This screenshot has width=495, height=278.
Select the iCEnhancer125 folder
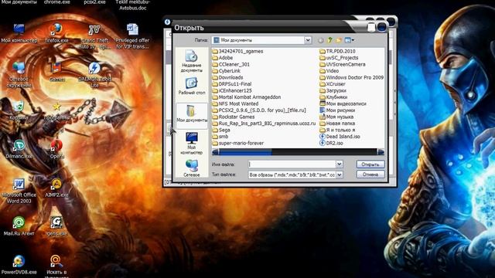(x=232, y=90)
